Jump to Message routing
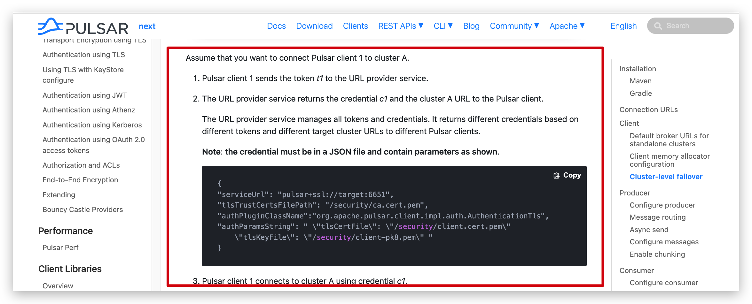Screen dimensions: 752x304 [x=657, y=217]
